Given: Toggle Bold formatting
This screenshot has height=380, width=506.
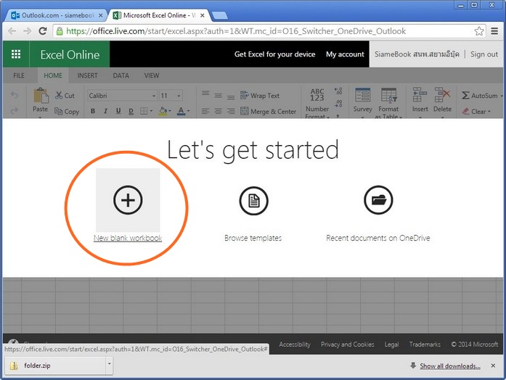Looking at the screenshot, I should pos(93,111).
